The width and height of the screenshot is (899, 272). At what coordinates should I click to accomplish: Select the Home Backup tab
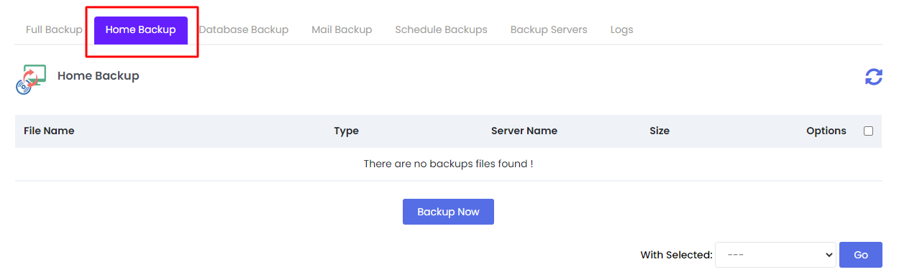click(x=141, y=30)
